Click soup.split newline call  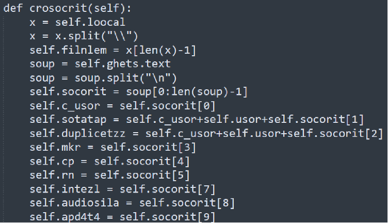[126, 78]
